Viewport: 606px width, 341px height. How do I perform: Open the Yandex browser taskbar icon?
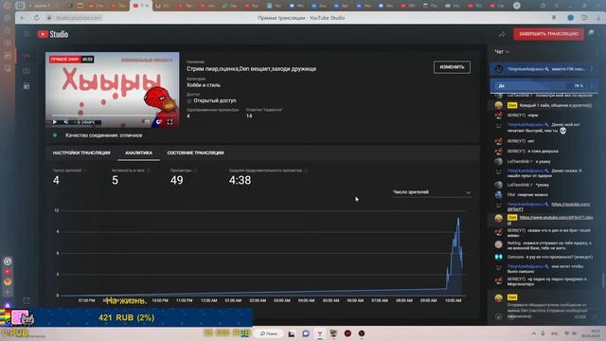pyautogui.click(x=320, y=333)
